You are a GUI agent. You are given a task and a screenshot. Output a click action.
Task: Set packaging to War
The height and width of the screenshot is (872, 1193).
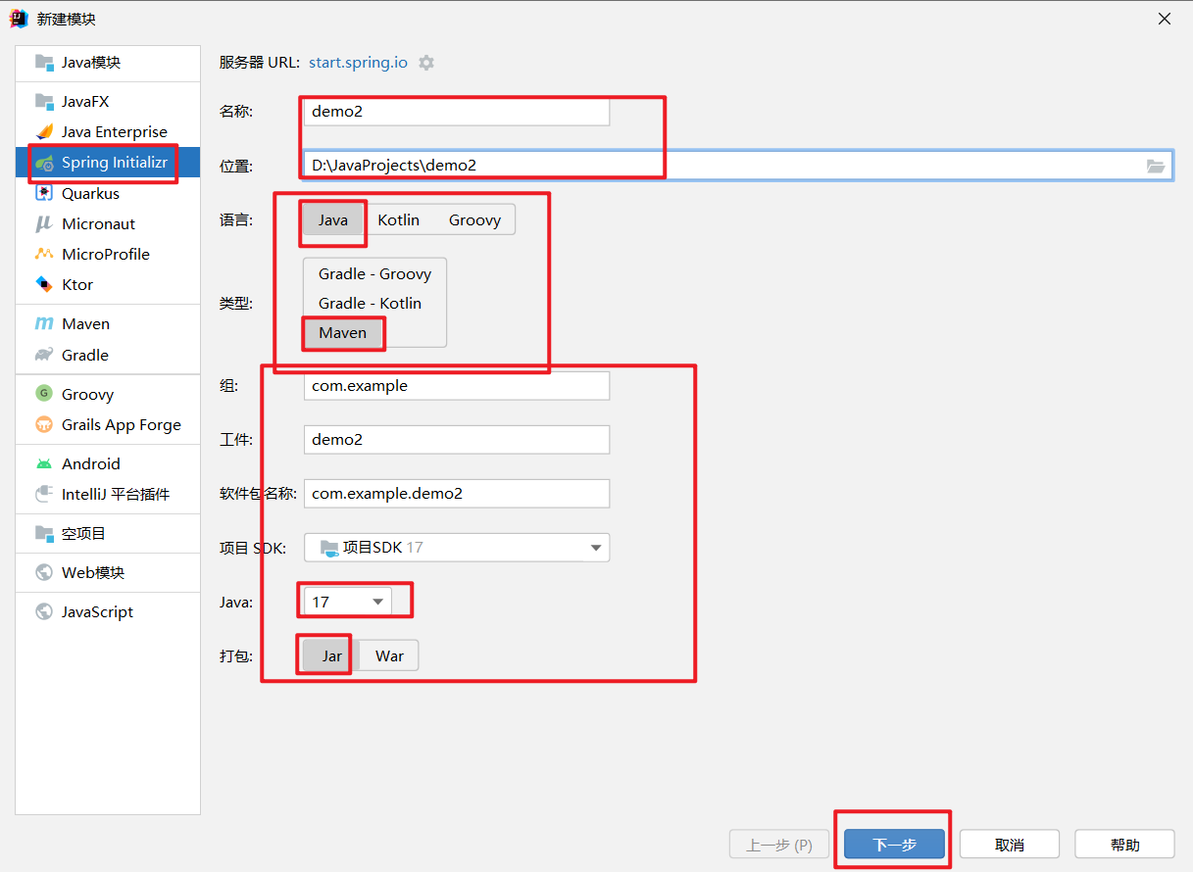click(389, 656)
